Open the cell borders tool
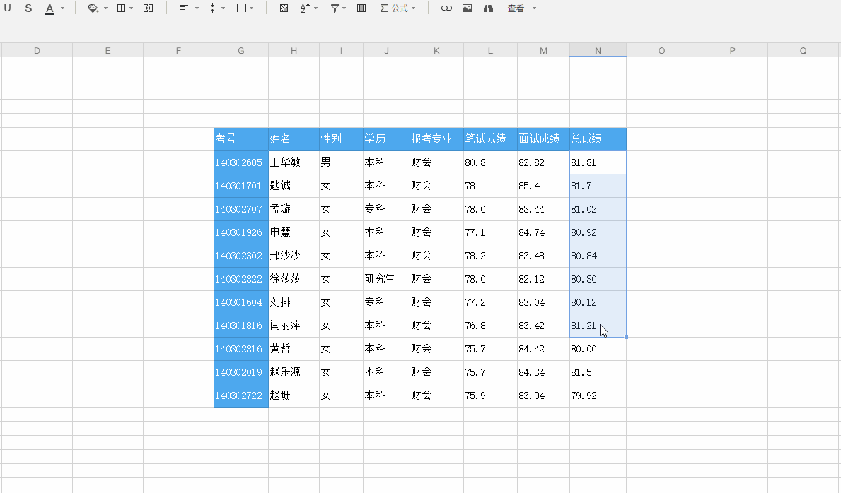The width and height of the screenshot is (841, 493). tap(122, 8)
